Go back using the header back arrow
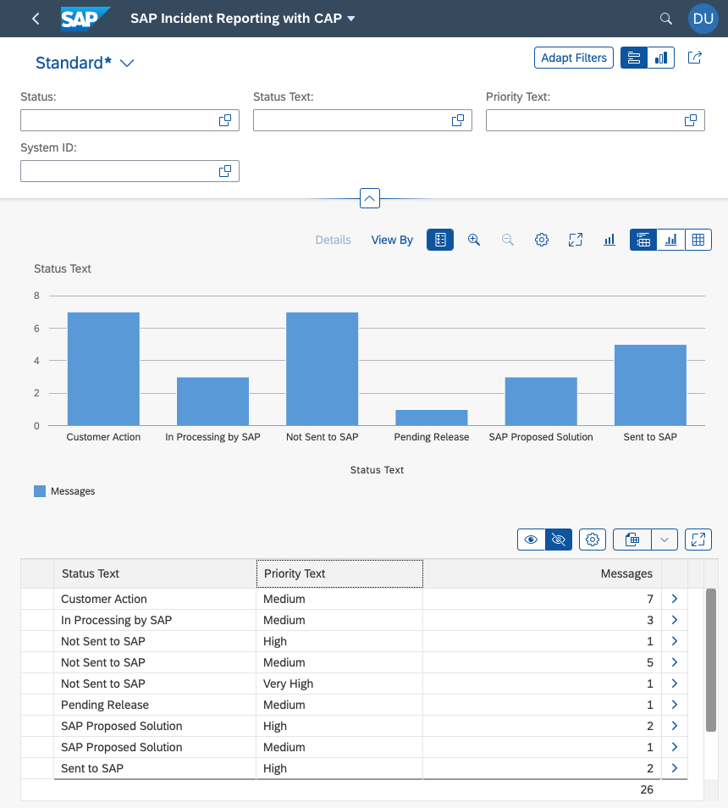Screen dimensions: 728x808 [x=36, y=19]
